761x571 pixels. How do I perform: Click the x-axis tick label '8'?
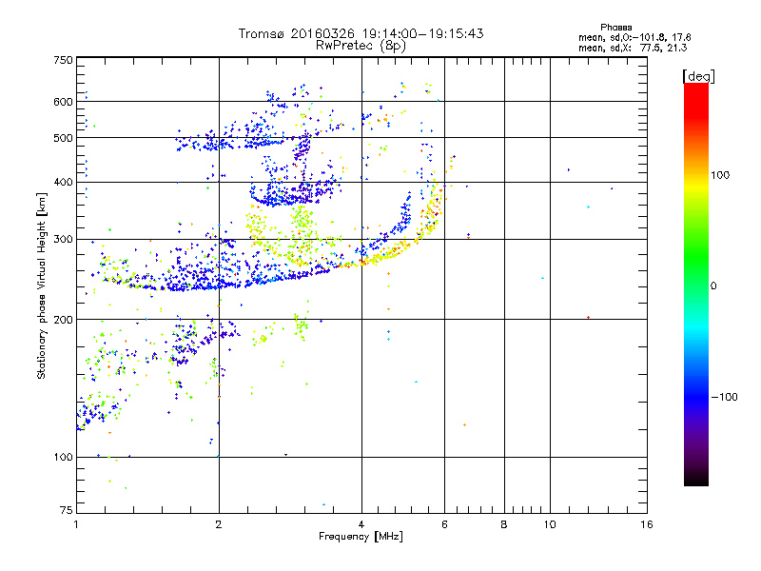pyautogui.click(x=504, y=524)
